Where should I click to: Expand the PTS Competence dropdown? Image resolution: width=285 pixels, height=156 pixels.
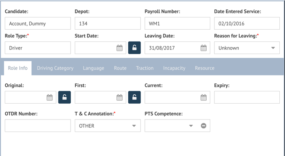point(191,126)
